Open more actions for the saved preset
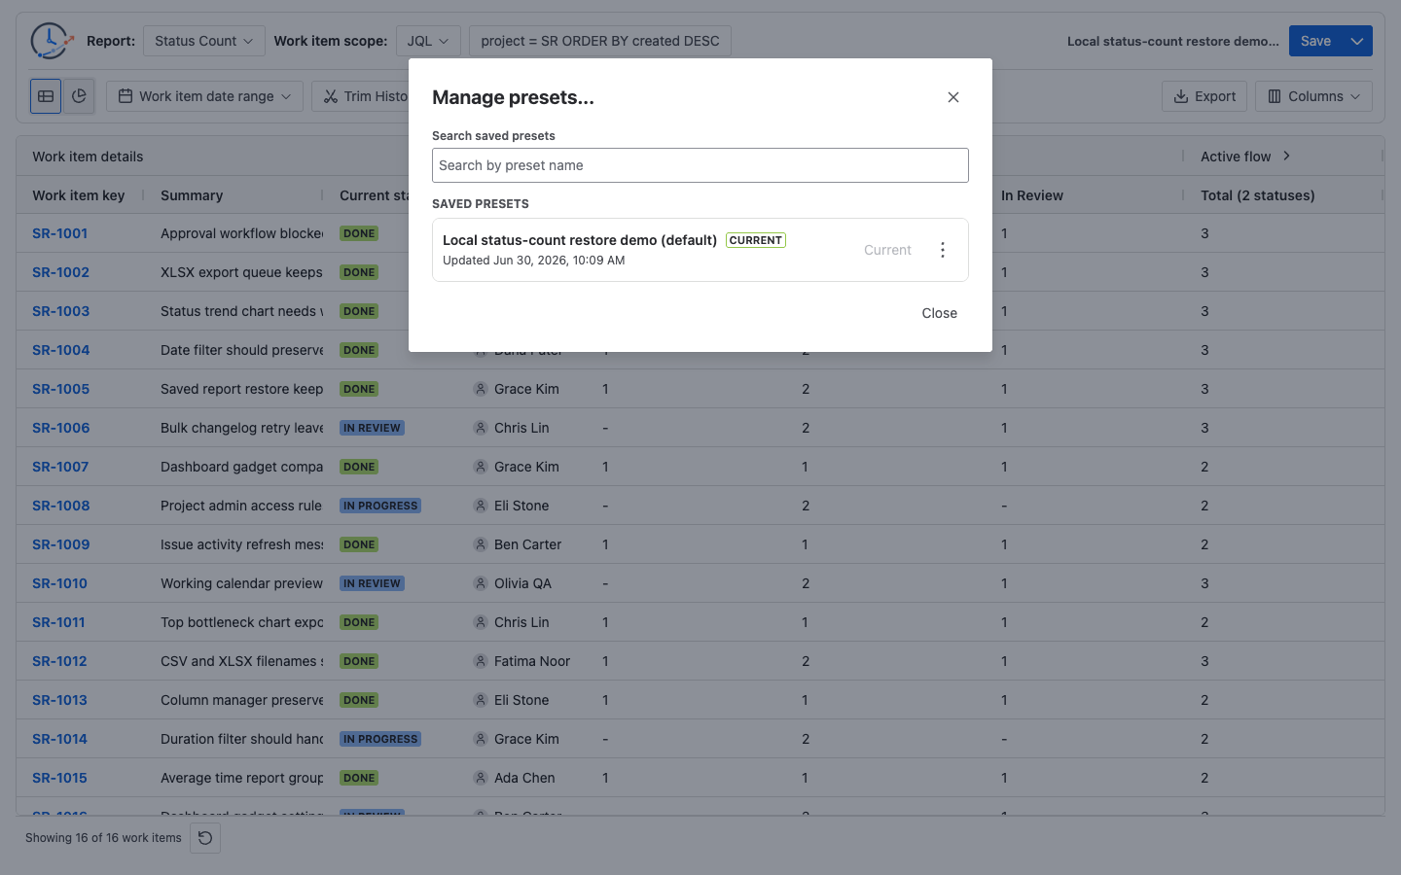The width and height of the screenshot is (1401, 875). click(x=942, y=250)
